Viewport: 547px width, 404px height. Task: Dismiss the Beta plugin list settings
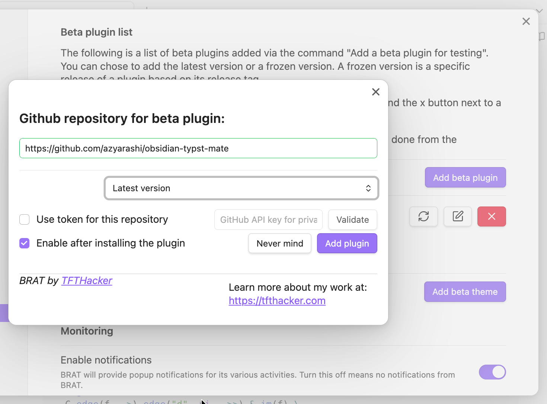[x=526, y=21]
